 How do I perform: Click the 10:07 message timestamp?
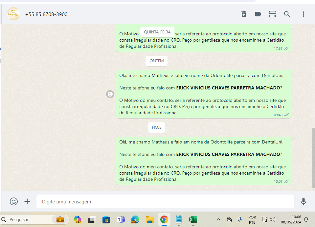coord(278,181)
